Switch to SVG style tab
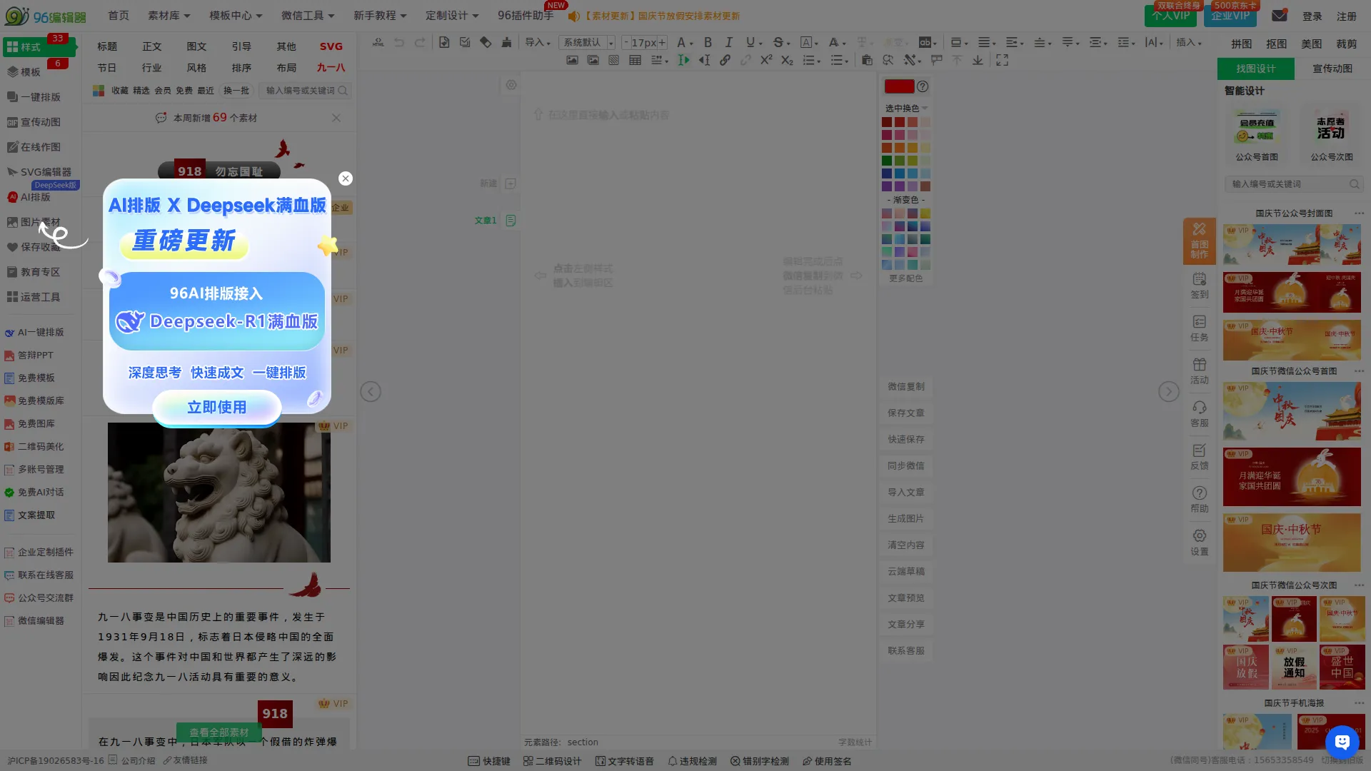 click(331, 46)
